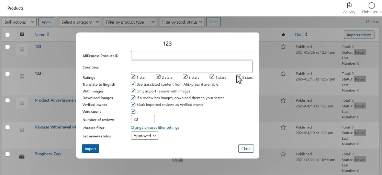The width and height of the screenshot is (382, 175).
Task: Click date 2024/05/29 at 12:54 pm
Action: tap(315, 52)
